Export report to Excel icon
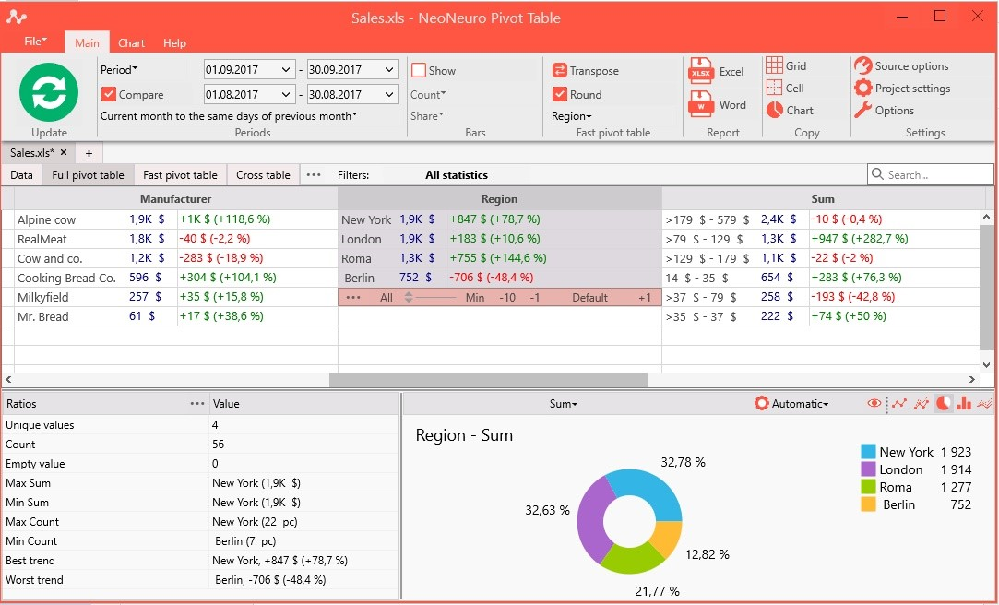 [x=701, y=71]
